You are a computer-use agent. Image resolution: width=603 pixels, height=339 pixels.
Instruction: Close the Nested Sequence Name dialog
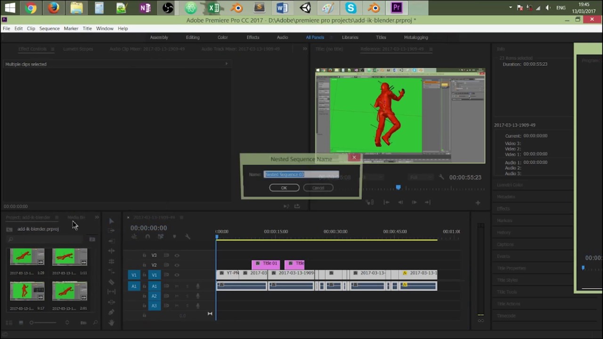[x=354, y=157]
